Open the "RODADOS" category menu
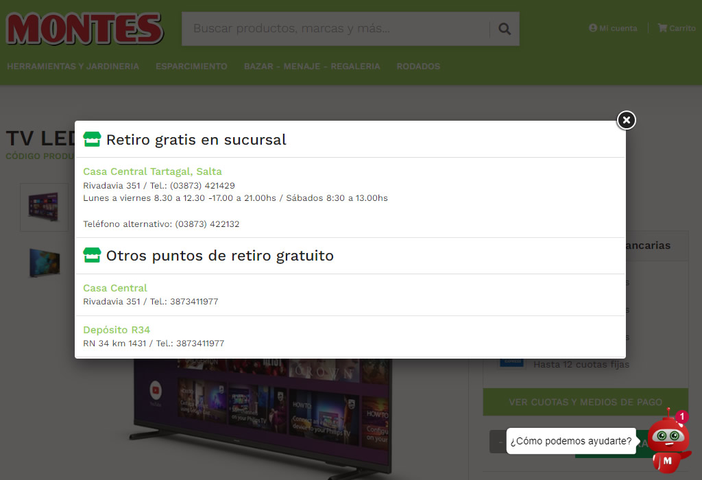702x480 pixels. coord(418,67)
